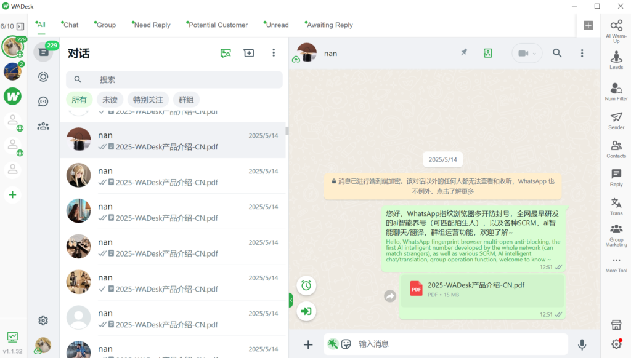This screenshot has width=631, height=358.
Task: Add a new tab with plus button
Action: click(588, 25)
